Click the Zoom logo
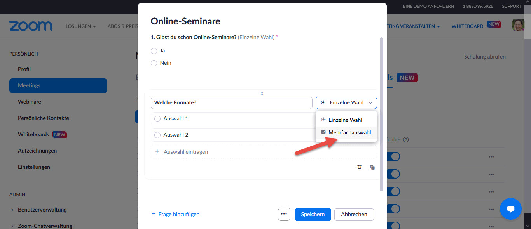The width and height of the screenshot is (531, 229). (x=31, y=26)
